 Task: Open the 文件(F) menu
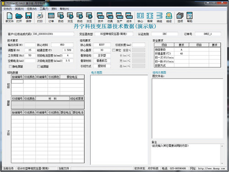click(x=8, y=9)
